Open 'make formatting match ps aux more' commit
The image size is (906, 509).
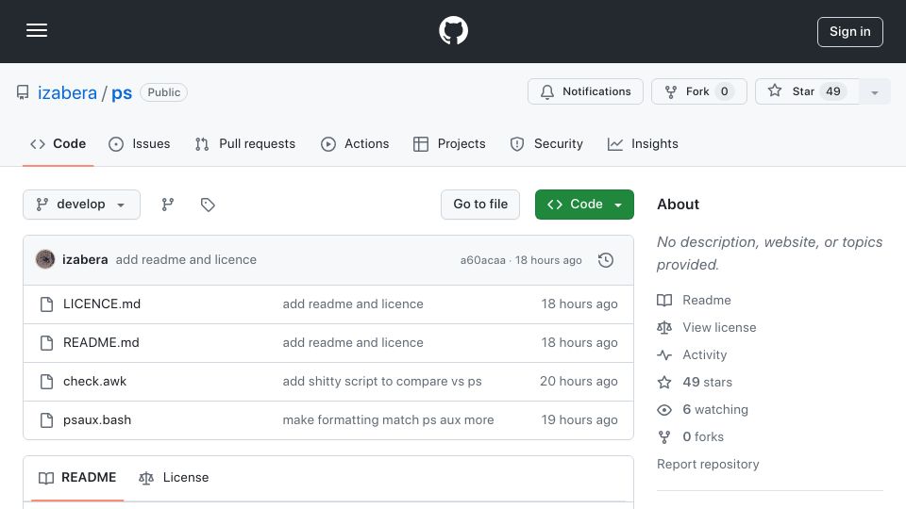pyautogui.click(x=388, y=420)
